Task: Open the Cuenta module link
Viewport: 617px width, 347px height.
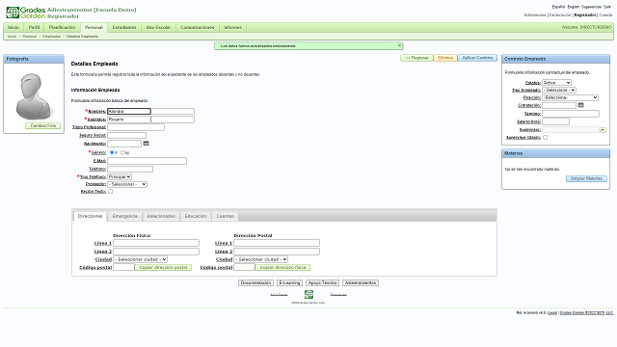Action: point(605,15)
